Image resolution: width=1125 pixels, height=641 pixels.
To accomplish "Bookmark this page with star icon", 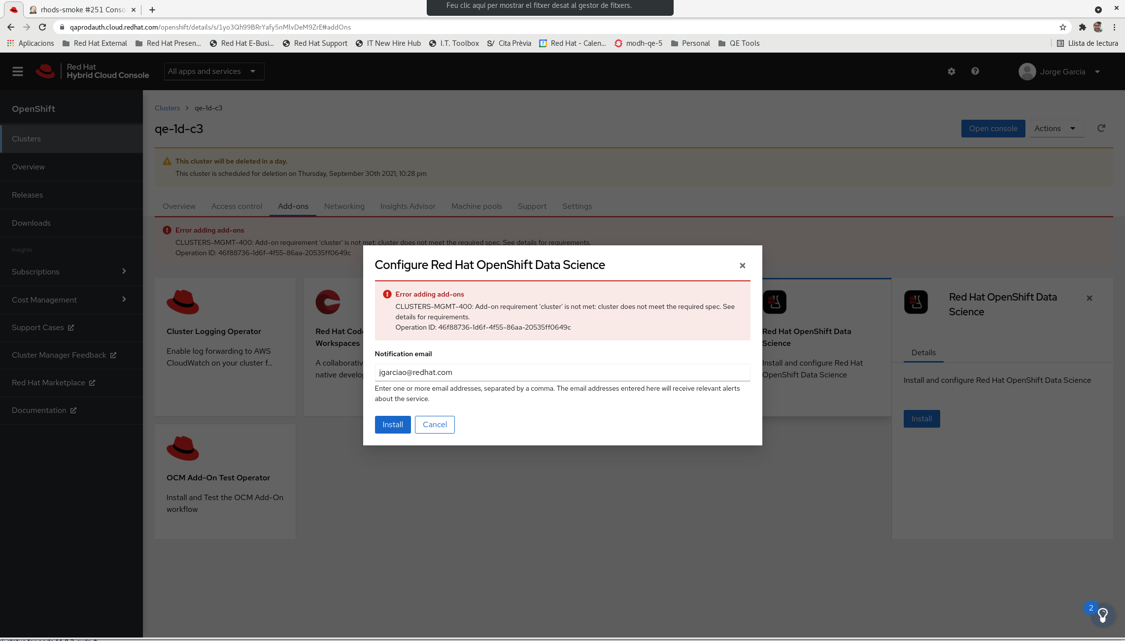I will point(1062,27).
